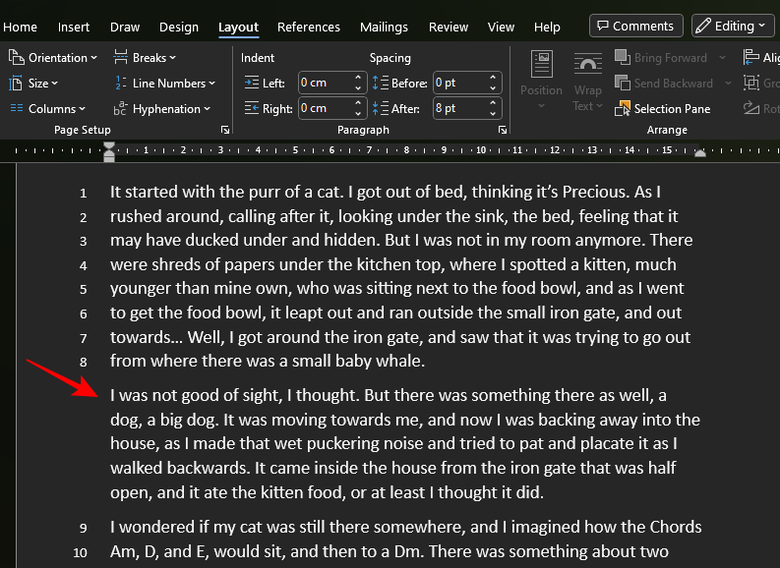Switch to the Insert tab
Viewport: 780px width, 568px height.
tap(74, 27)
